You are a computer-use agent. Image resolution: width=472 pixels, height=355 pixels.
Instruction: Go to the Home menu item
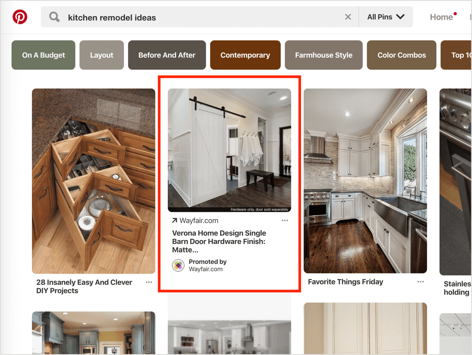(x=441, y=17)
